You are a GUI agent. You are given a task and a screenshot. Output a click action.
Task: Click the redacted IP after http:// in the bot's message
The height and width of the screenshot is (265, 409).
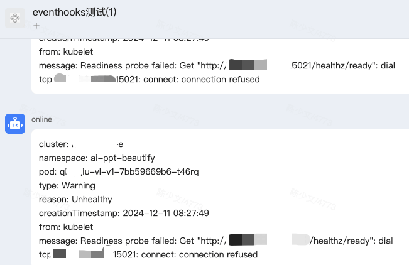[248, 239]
